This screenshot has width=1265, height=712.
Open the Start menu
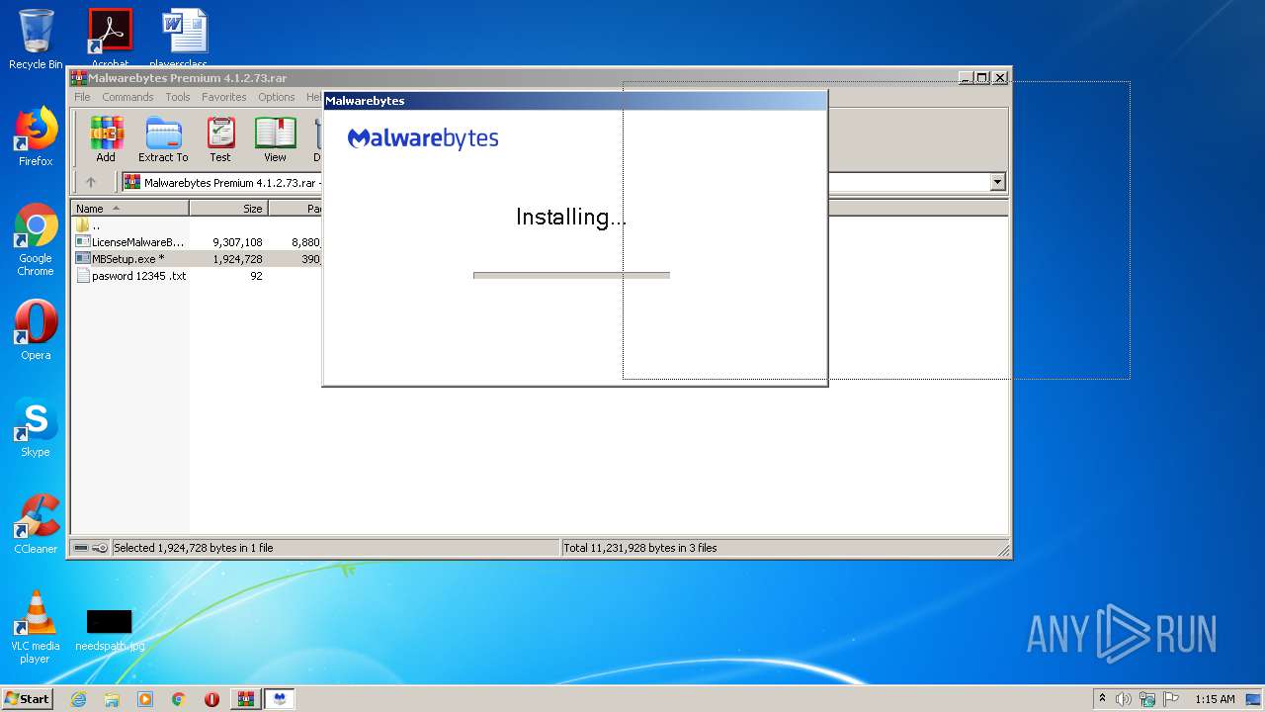(28, 699)
